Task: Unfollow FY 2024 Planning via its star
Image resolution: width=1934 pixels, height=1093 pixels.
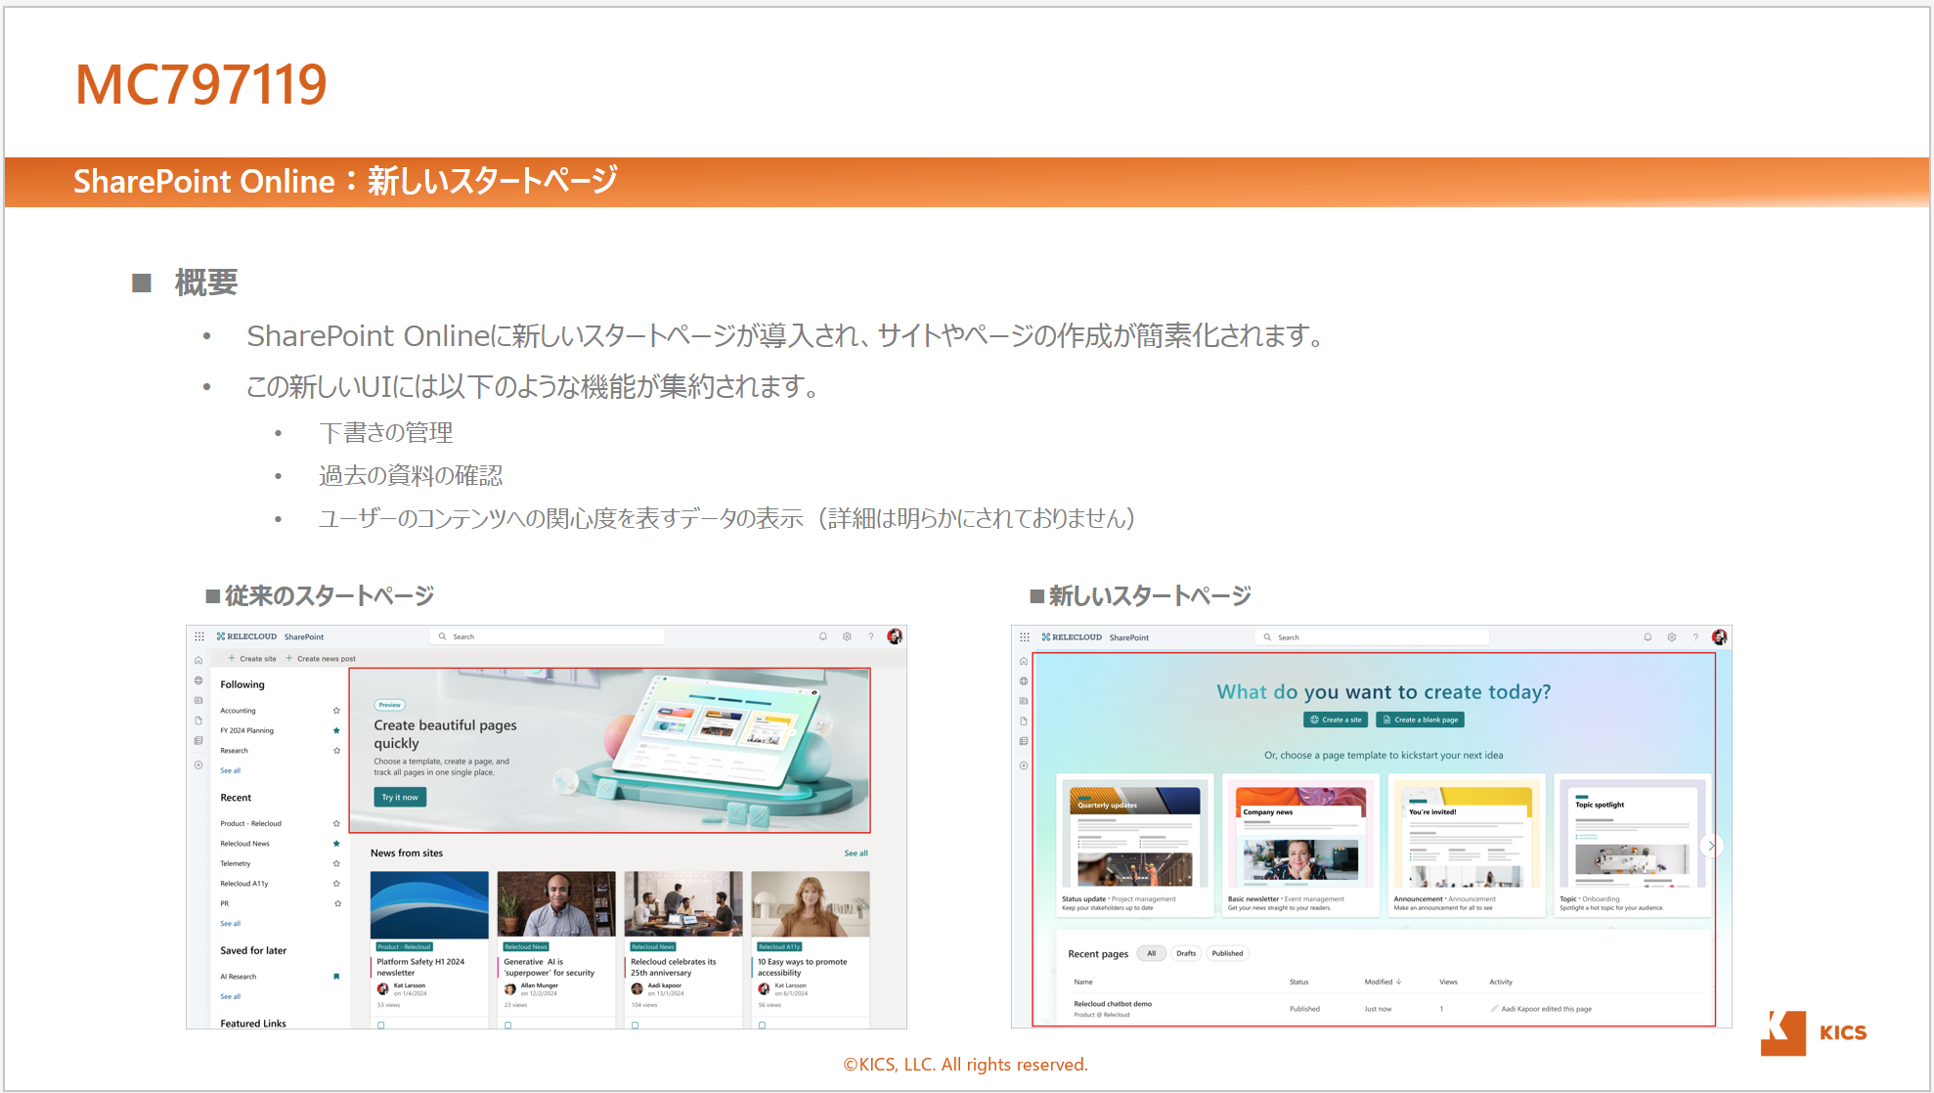Action: click(x=336, y=730)
